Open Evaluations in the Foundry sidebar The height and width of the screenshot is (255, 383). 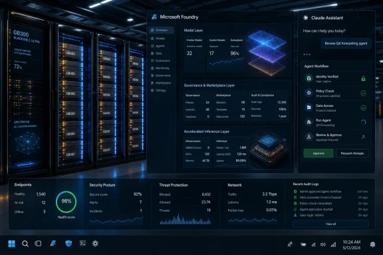tap(162, 60)
